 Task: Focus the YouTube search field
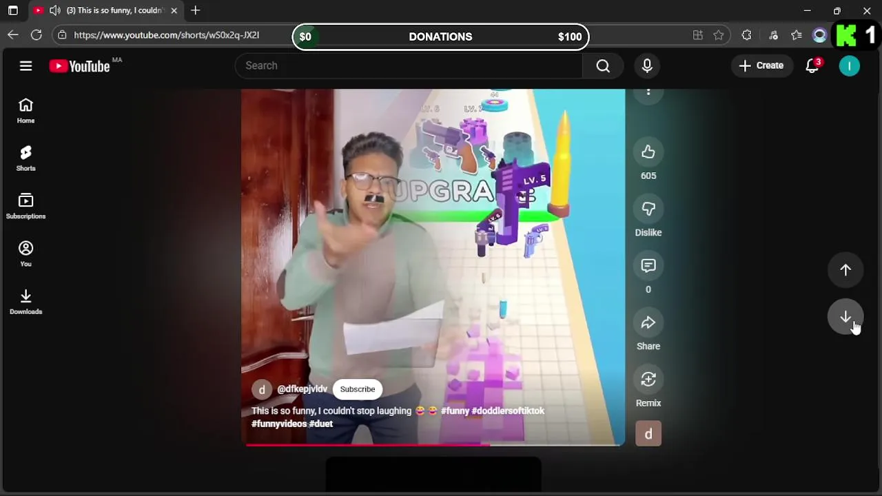coord(409,65)
